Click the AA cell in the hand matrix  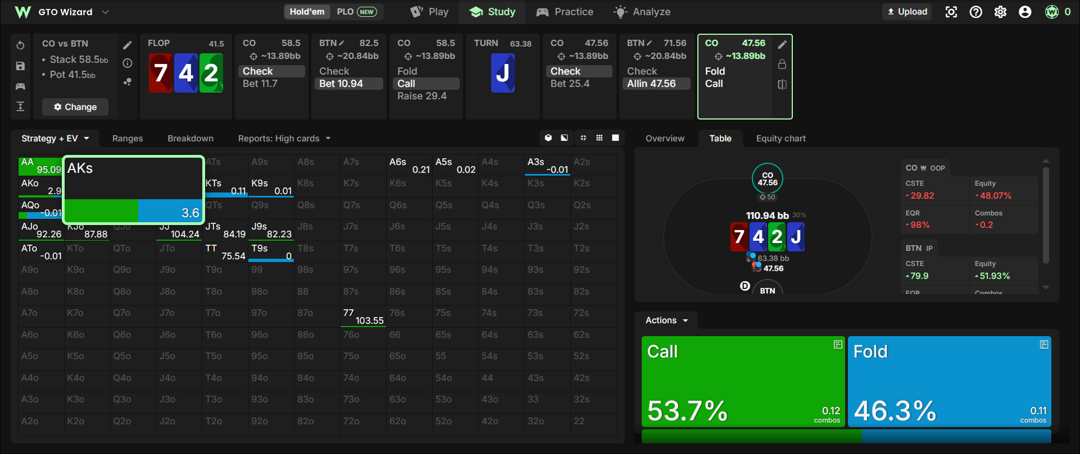[40, 166]
